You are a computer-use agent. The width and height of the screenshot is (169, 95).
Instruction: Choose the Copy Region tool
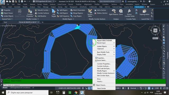76,16
